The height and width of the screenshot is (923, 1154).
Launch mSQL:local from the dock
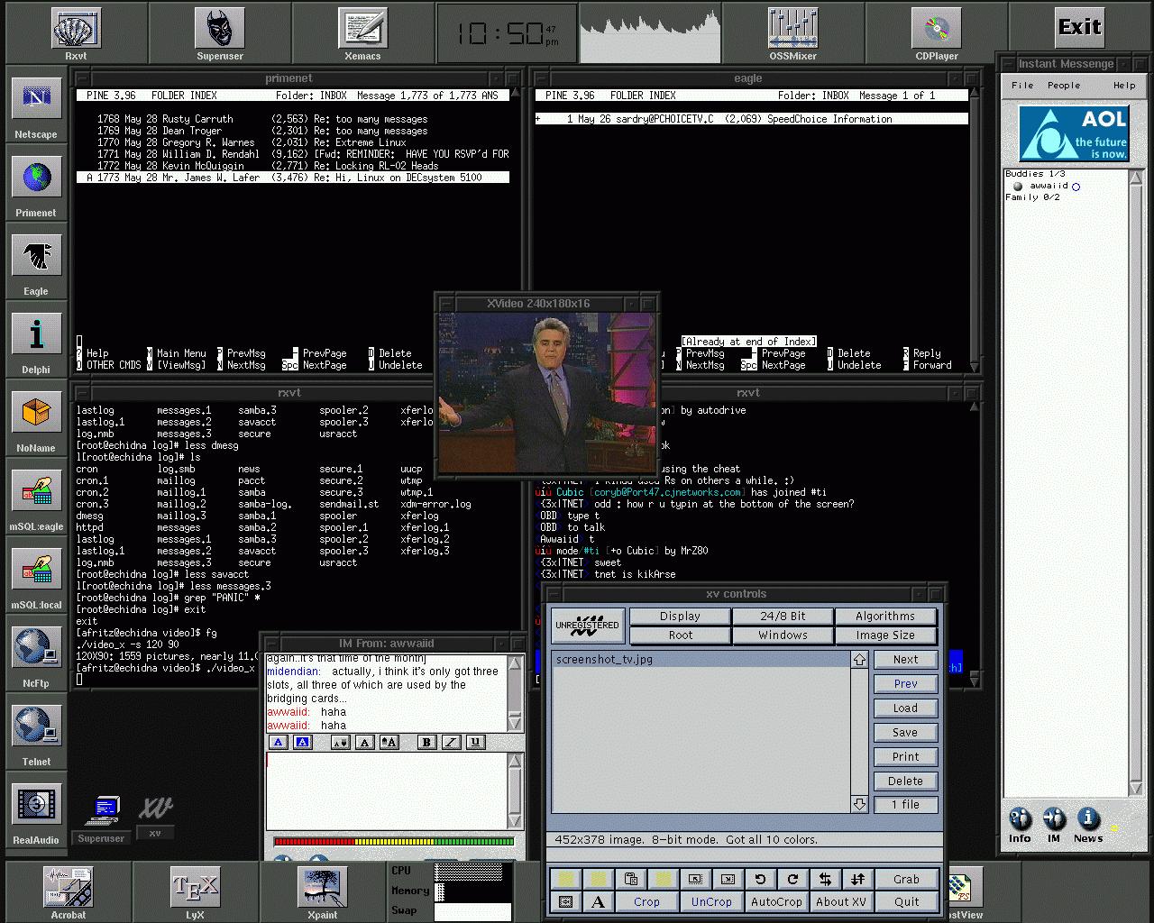pyautogui.click(x=36, y=570)
